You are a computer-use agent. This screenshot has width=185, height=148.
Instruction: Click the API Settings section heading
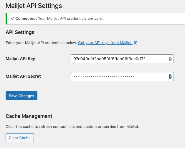click(20, 32)
